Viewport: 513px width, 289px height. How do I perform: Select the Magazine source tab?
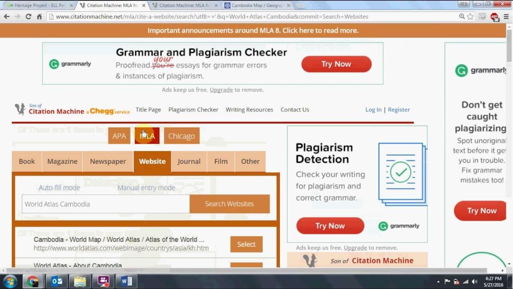click(62, 161)
